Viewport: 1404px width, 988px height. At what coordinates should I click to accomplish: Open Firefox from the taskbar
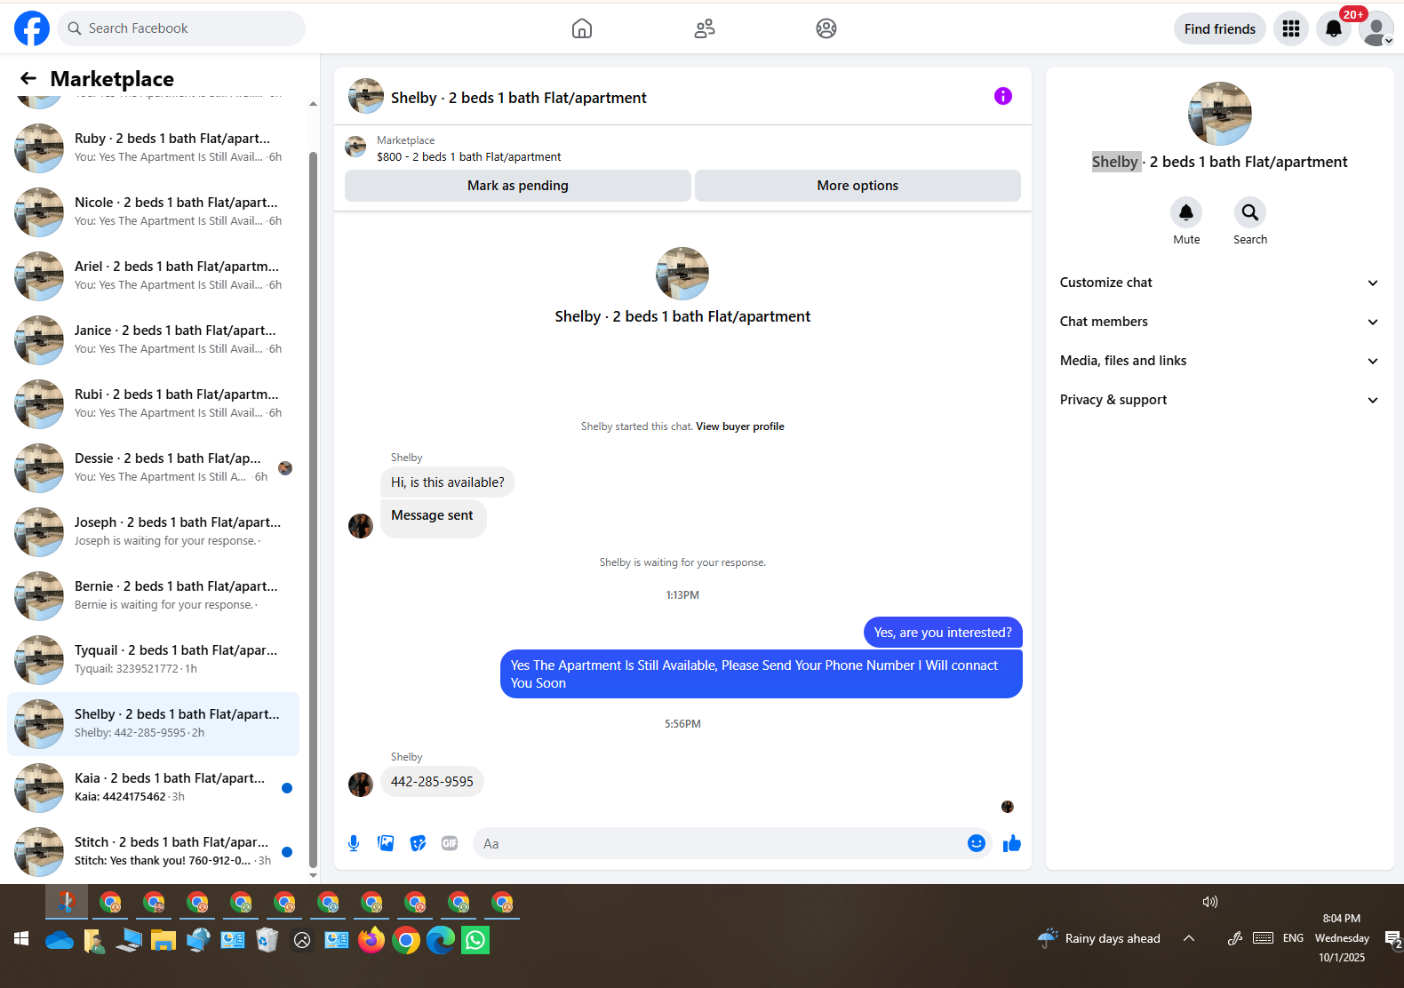(x=371, y=940)
